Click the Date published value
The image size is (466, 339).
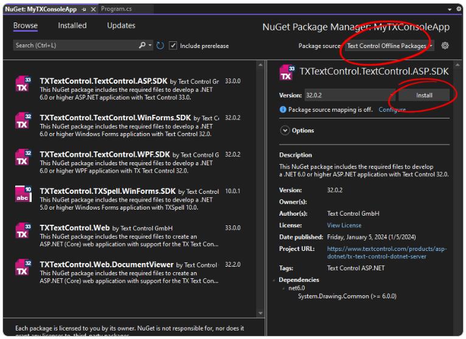pyautogui.click(x=371, y=237)
